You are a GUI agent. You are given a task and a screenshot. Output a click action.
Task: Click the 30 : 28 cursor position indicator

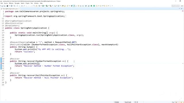136,102
